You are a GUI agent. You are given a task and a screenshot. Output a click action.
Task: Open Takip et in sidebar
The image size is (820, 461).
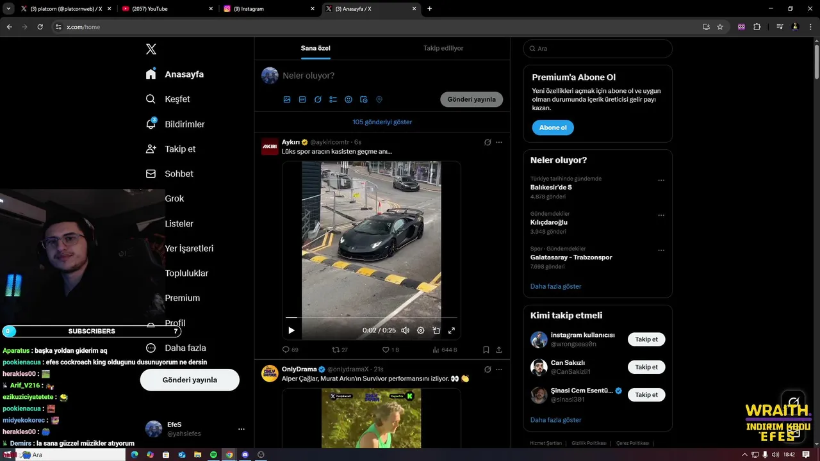coord(170,149)
